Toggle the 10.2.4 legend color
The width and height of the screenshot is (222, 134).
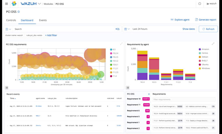pyautogui.click(x=111, y=53)
